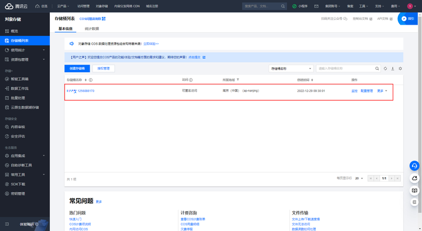The height and width of the screenshot is (231, 422).
Task: Expand the 资源包管理 sidebar submenu
Action: pyautogui.click(x=25, y=59)
